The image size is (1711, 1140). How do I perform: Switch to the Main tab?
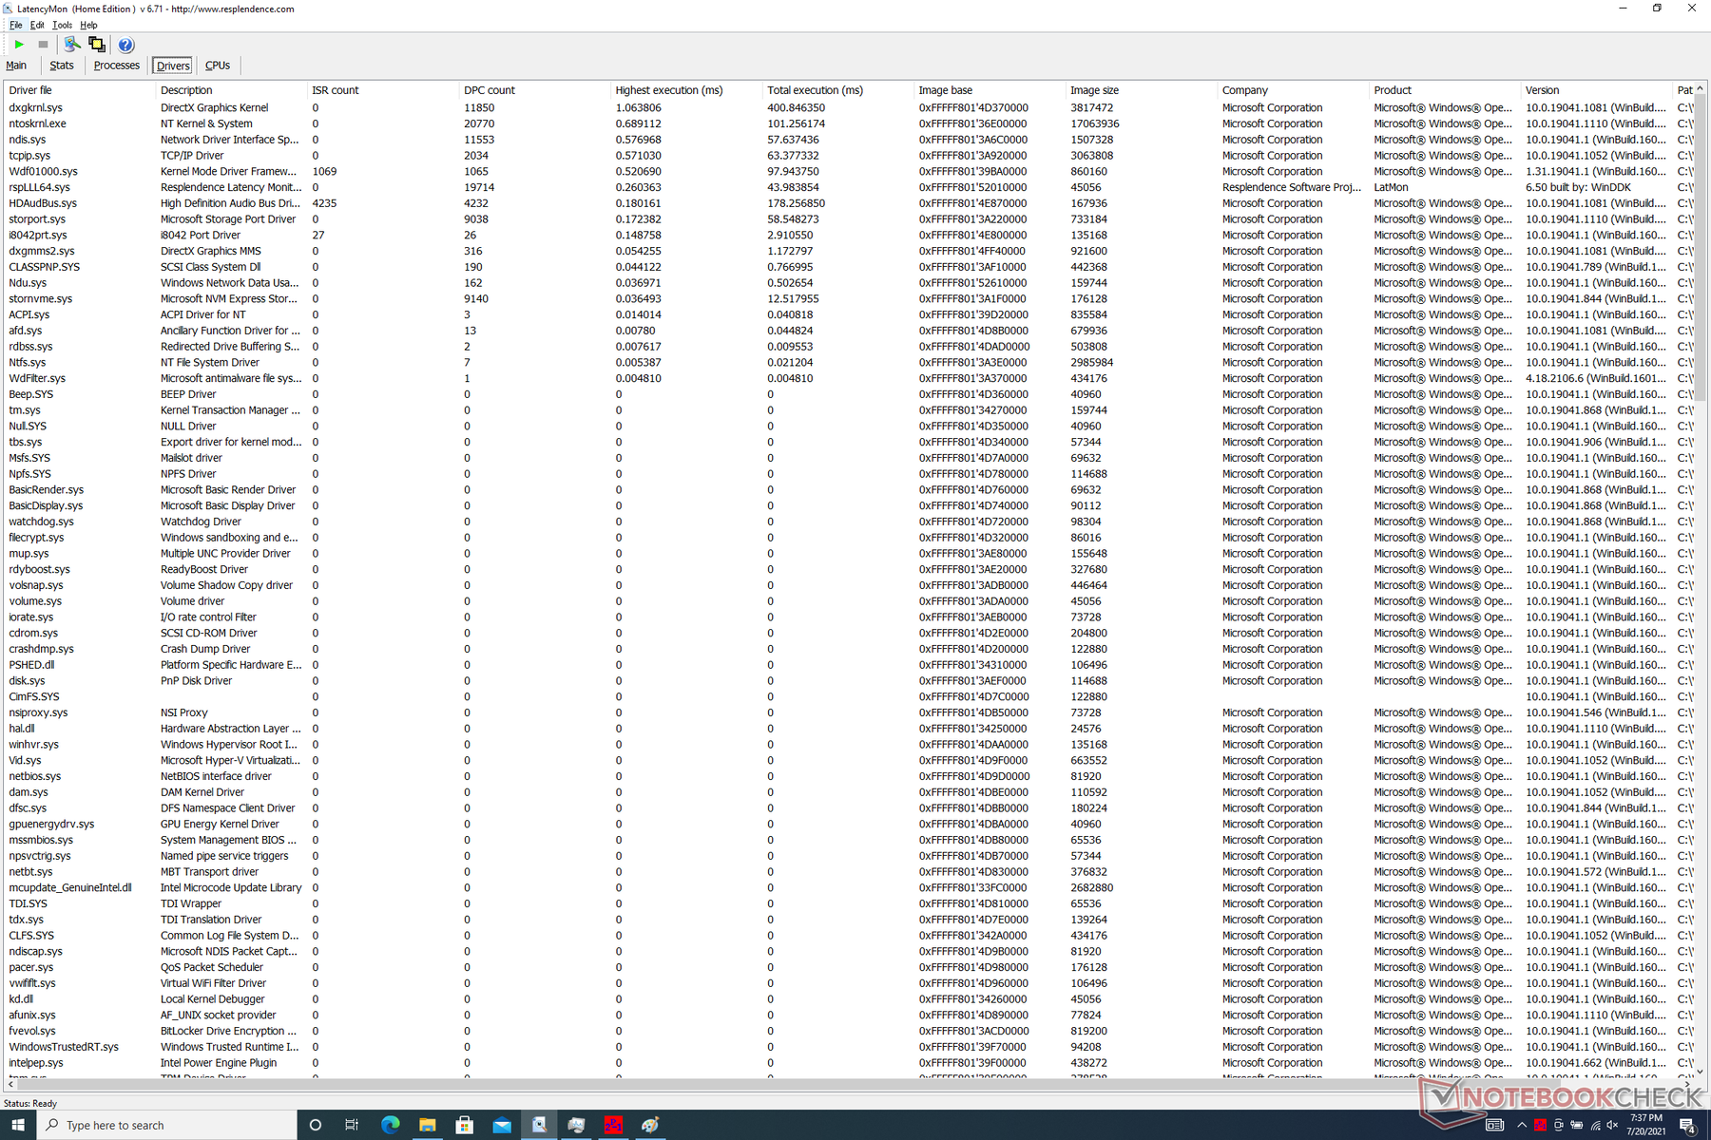coord(16,66)
